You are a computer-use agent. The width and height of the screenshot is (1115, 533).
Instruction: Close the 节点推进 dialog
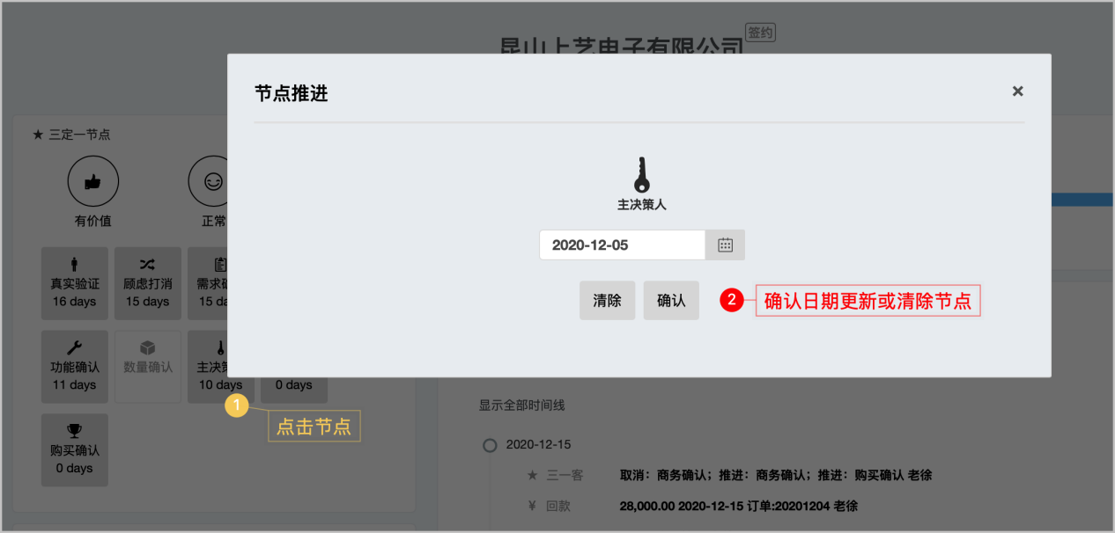pos(1017,91)
